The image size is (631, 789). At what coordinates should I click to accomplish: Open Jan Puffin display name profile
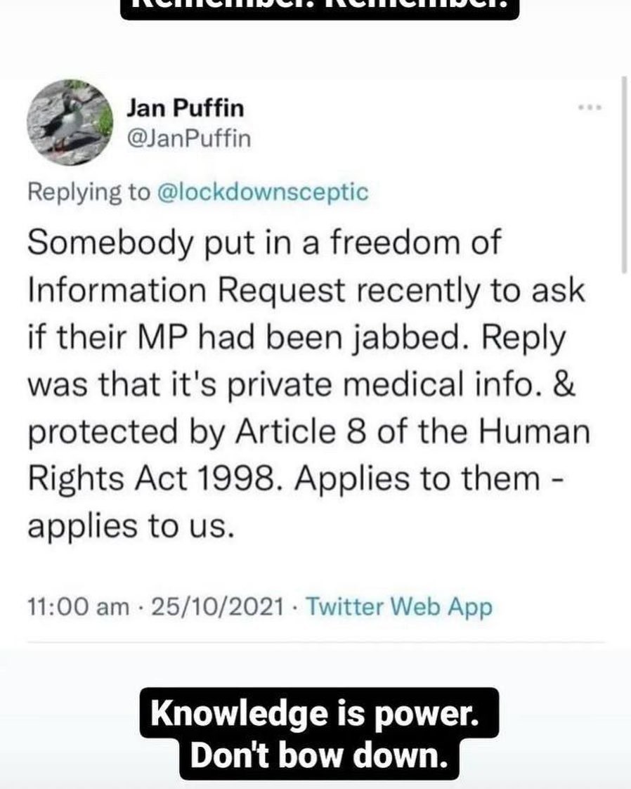(185, 109)
